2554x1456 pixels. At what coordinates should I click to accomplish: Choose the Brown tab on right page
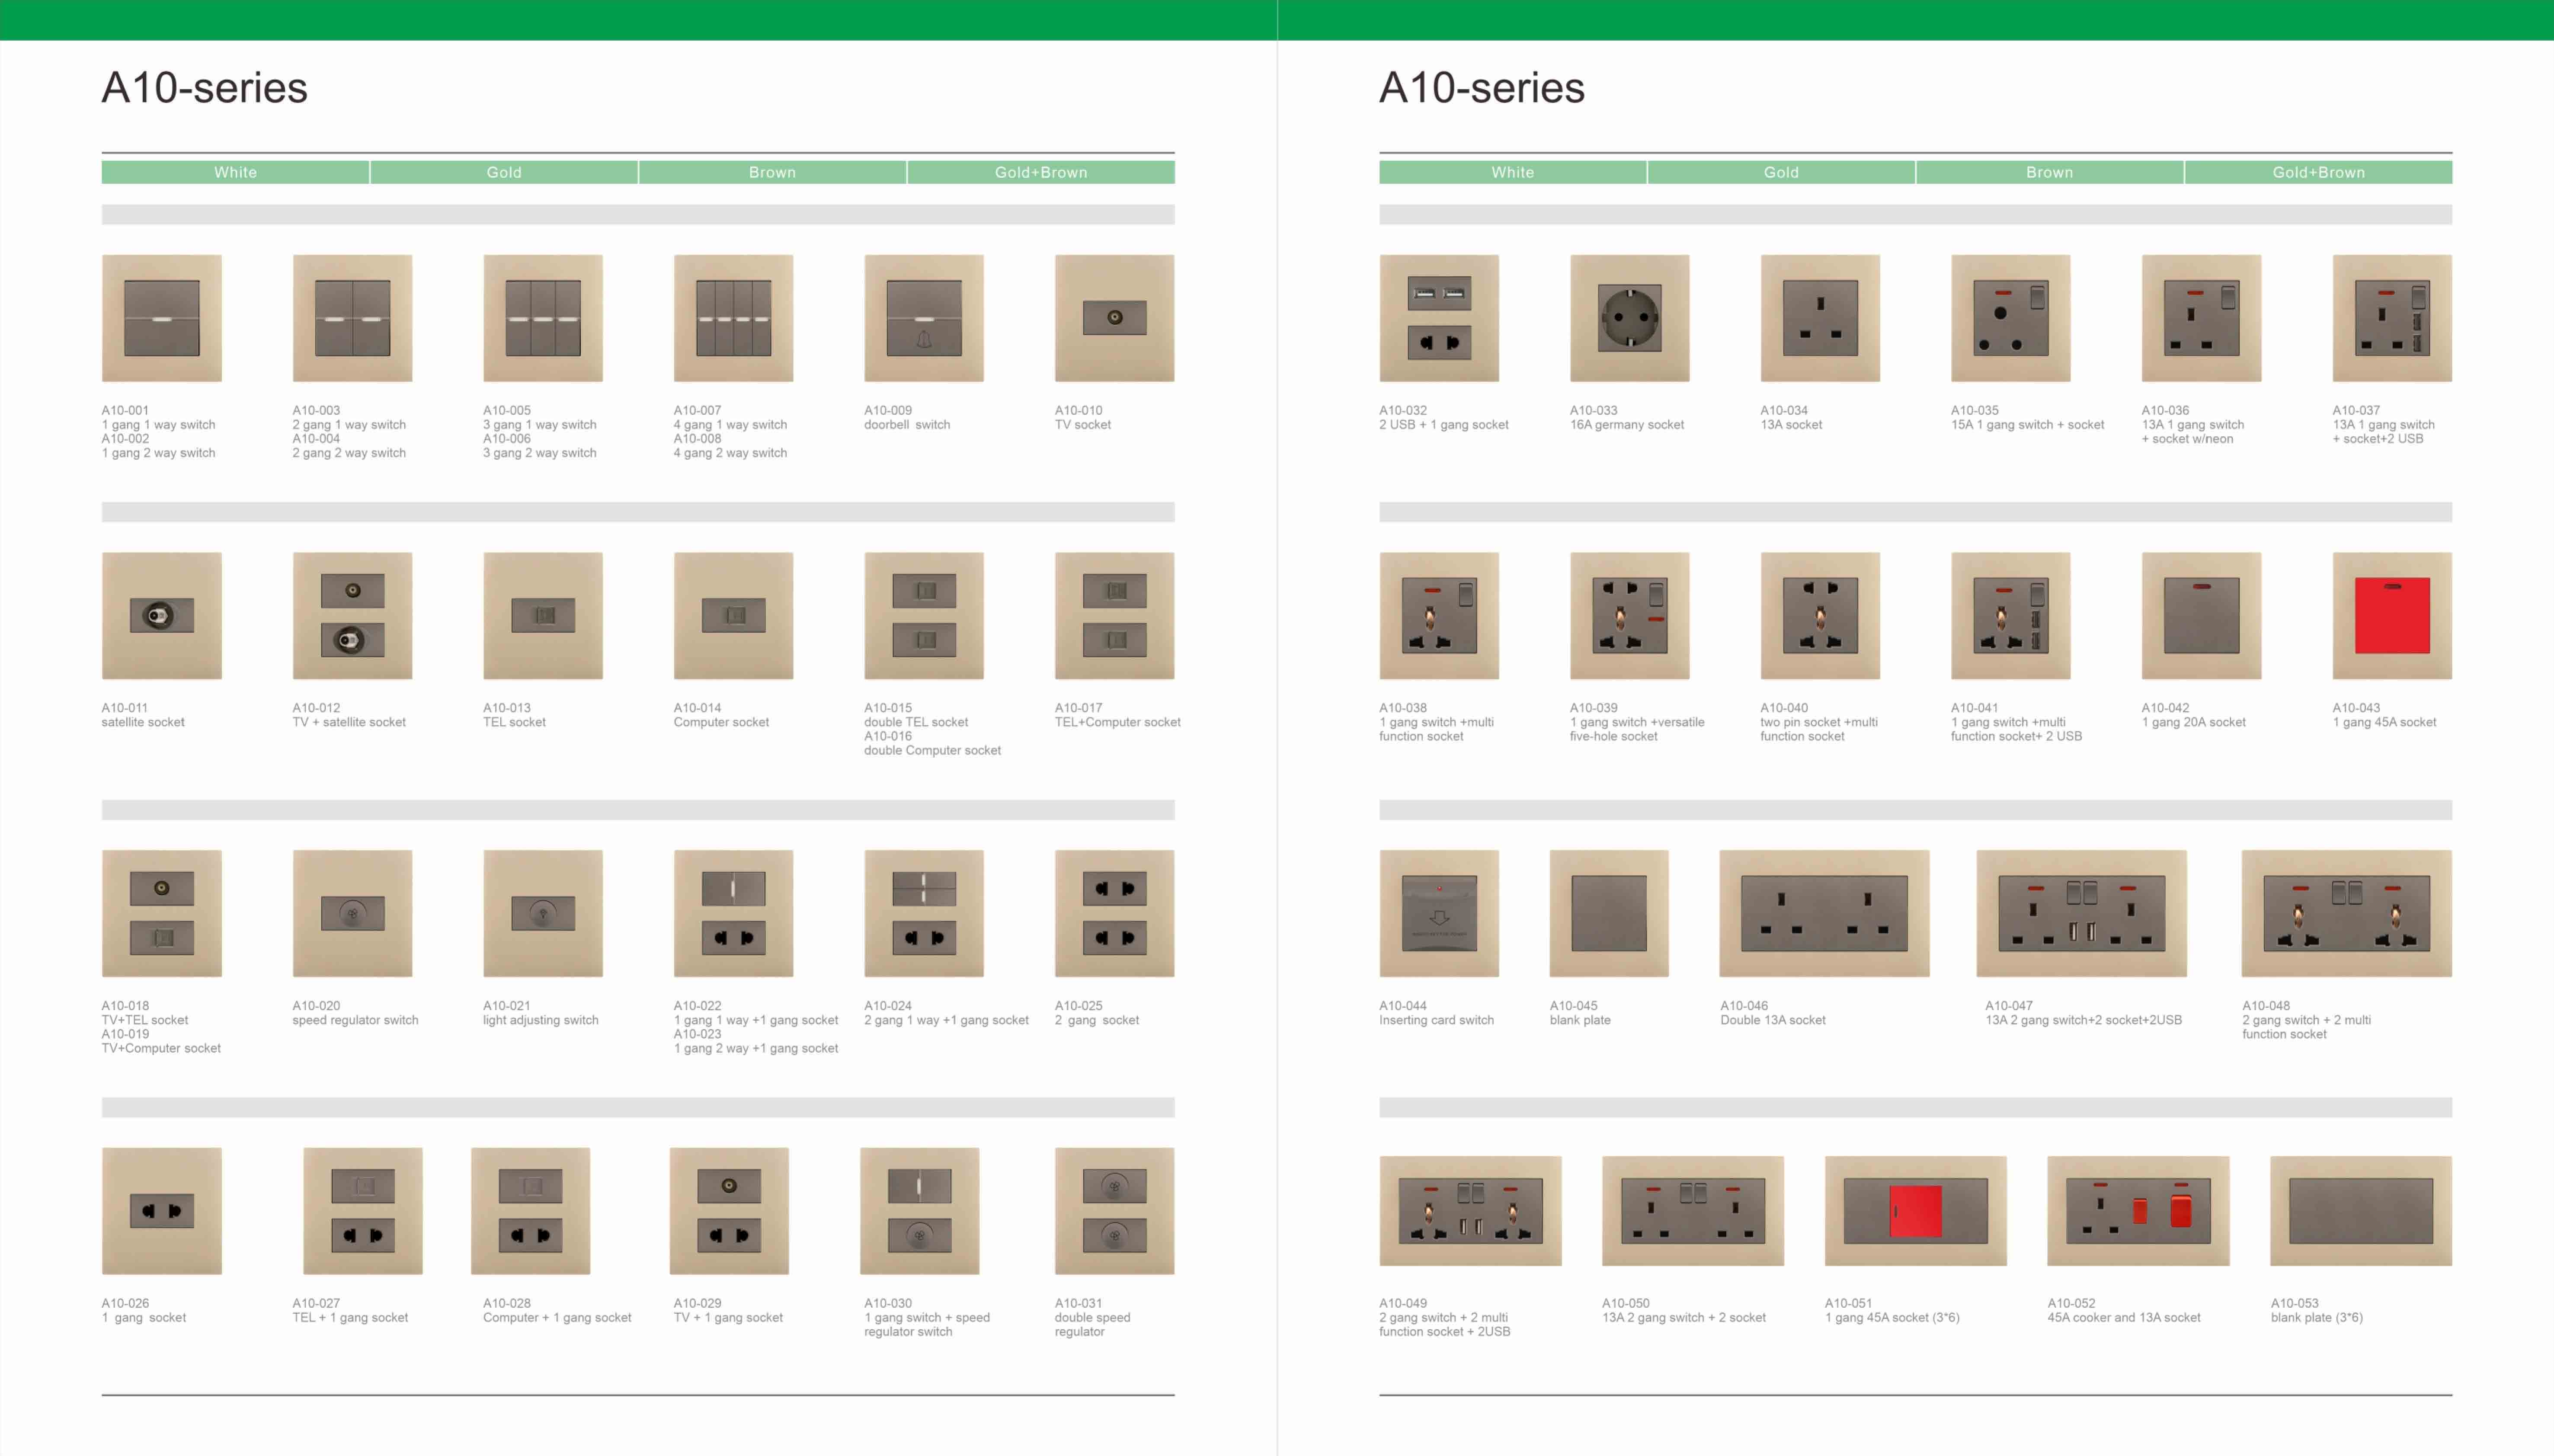pyautogui.click(x=2050, y=172)
